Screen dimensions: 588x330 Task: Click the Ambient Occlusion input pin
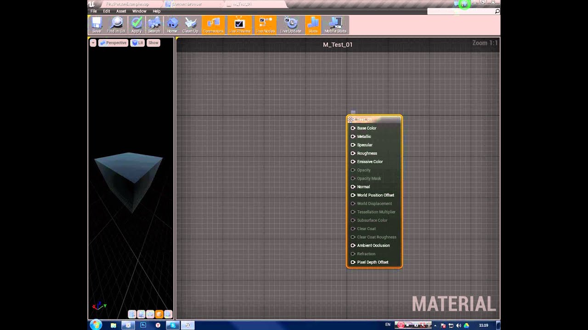pyautogui.click(x=353, y=246)
